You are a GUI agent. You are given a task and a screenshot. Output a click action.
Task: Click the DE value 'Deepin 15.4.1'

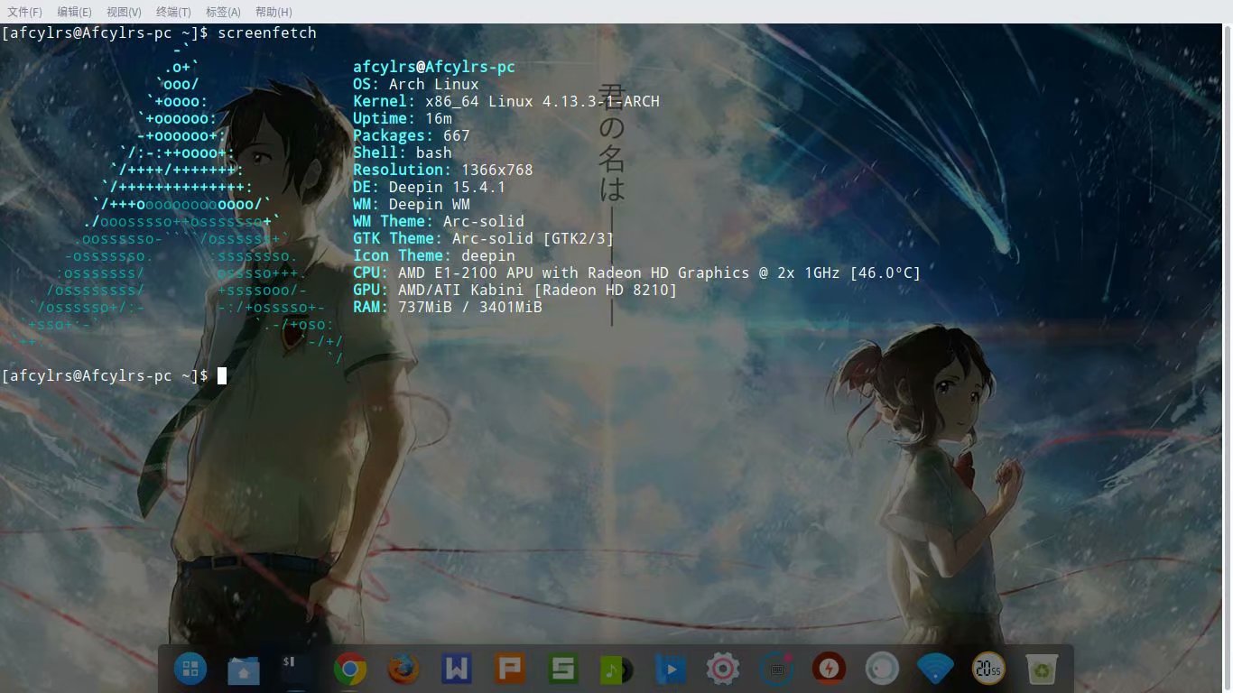click(x=448, y=187)
